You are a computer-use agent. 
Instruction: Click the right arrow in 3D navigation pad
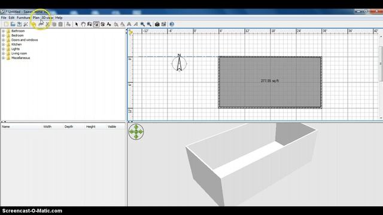pyautogui.click(x=141, y=131)
